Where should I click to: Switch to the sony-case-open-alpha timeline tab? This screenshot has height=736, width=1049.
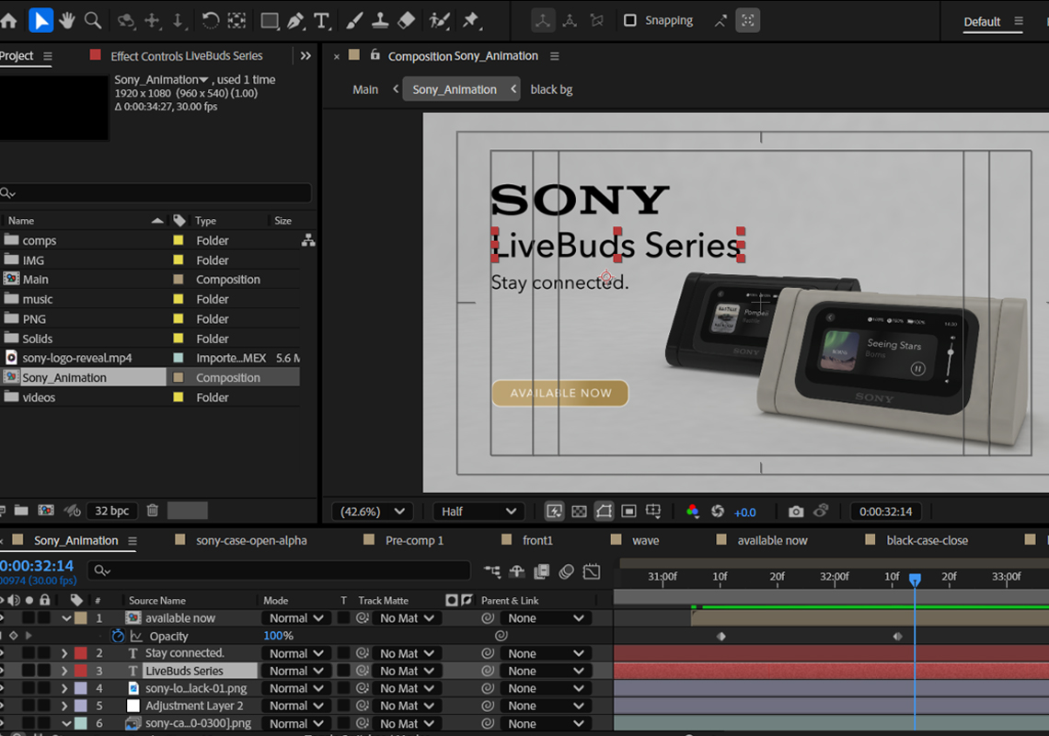(x=251, y=540)
